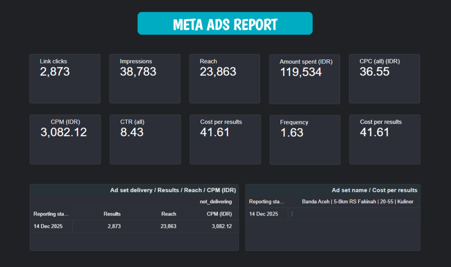Select the Impressions scorecard
The image size is (451, 267).
144,79
